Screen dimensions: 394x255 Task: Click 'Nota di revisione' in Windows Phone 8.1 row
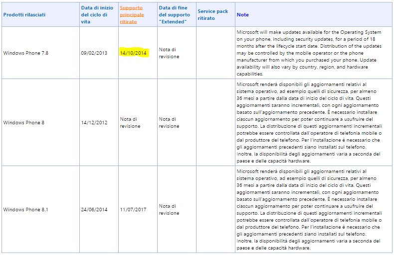(x=169, y=210)
